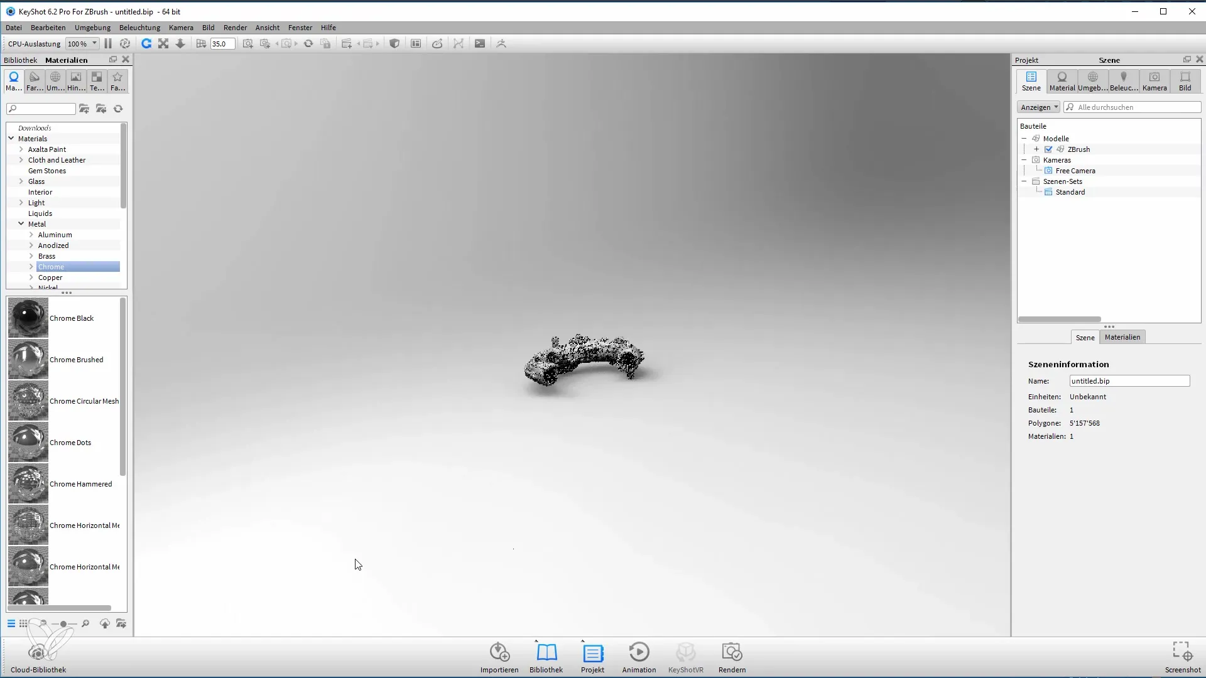Select the Material tab in Projekt panel

pos(1061,80)
